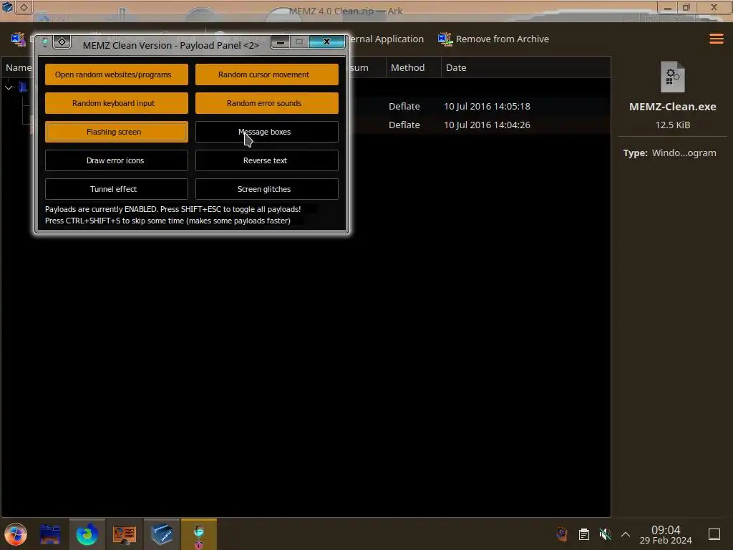Sort archive entries by Date column
The image size is (733, 550).
point(525,67)
